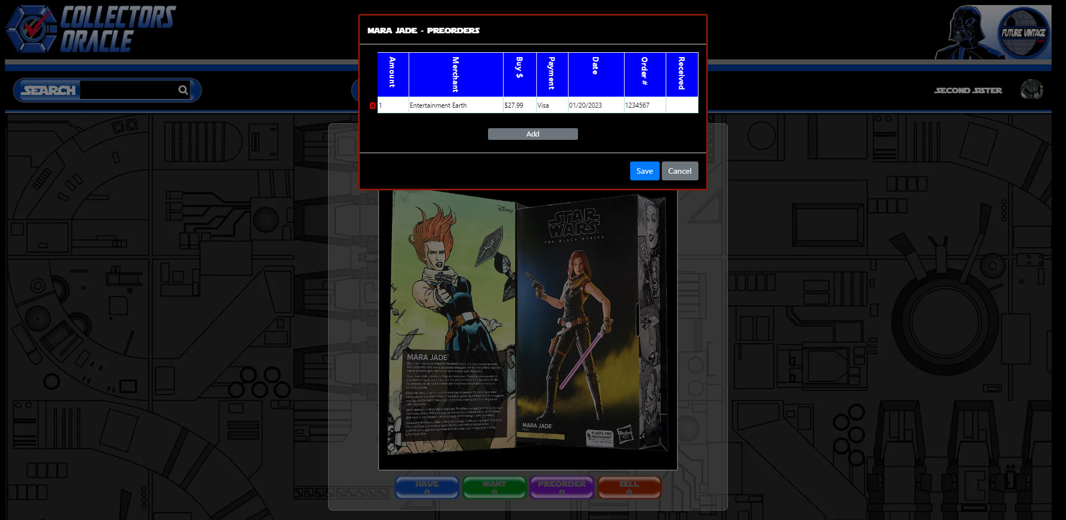Edit the Amount cell showing 1

point(393,105)
